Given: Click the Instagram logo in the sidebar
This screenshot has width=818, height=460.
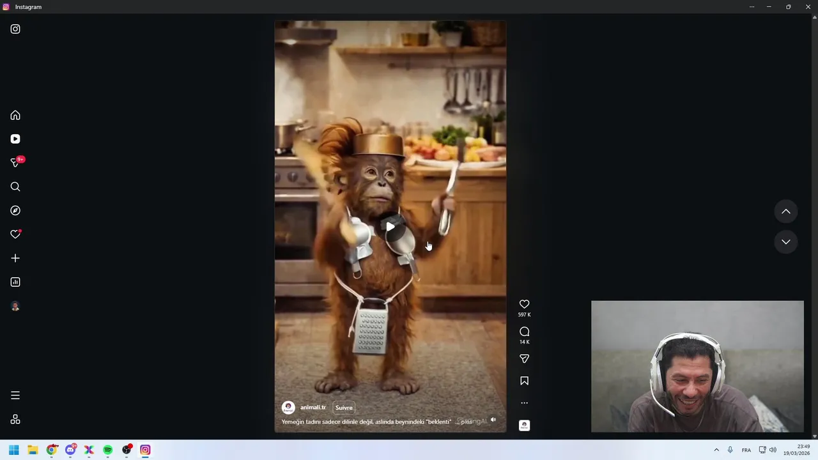Looking at the screenshot, I should pyautogui.click(x=15, y=29).
